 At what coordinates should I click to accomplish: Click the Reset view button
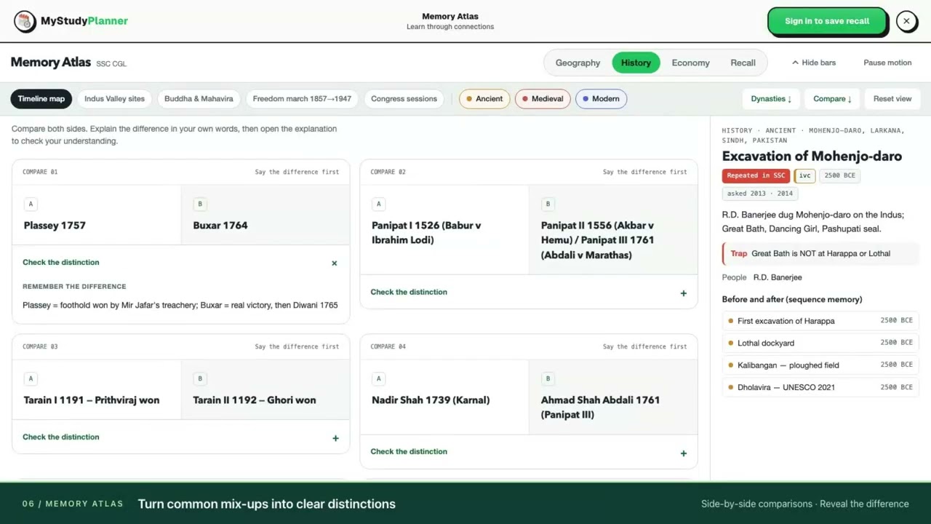tap(892, 99)
